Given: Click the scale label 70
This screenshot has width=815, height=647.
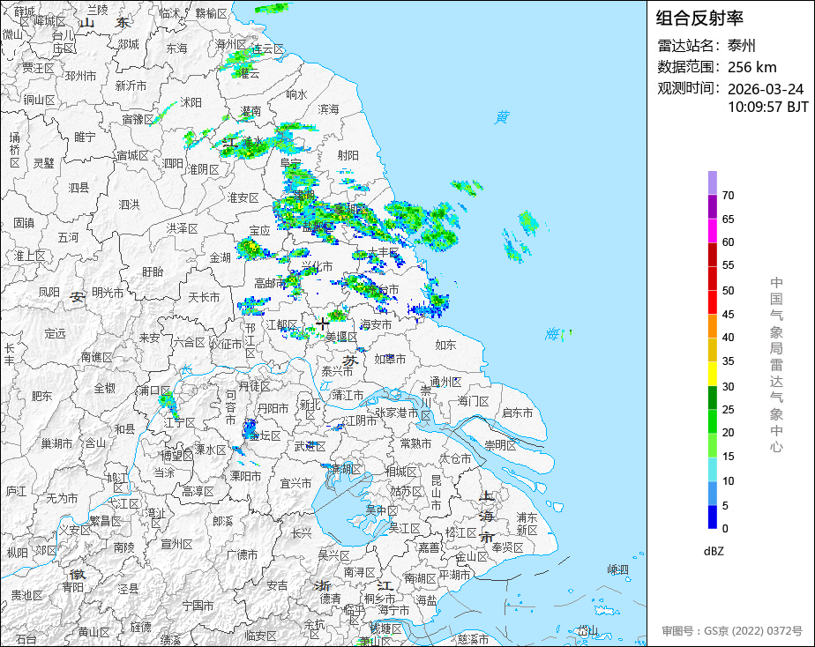Looking at the screenshot, I should (x=729, y=195).
